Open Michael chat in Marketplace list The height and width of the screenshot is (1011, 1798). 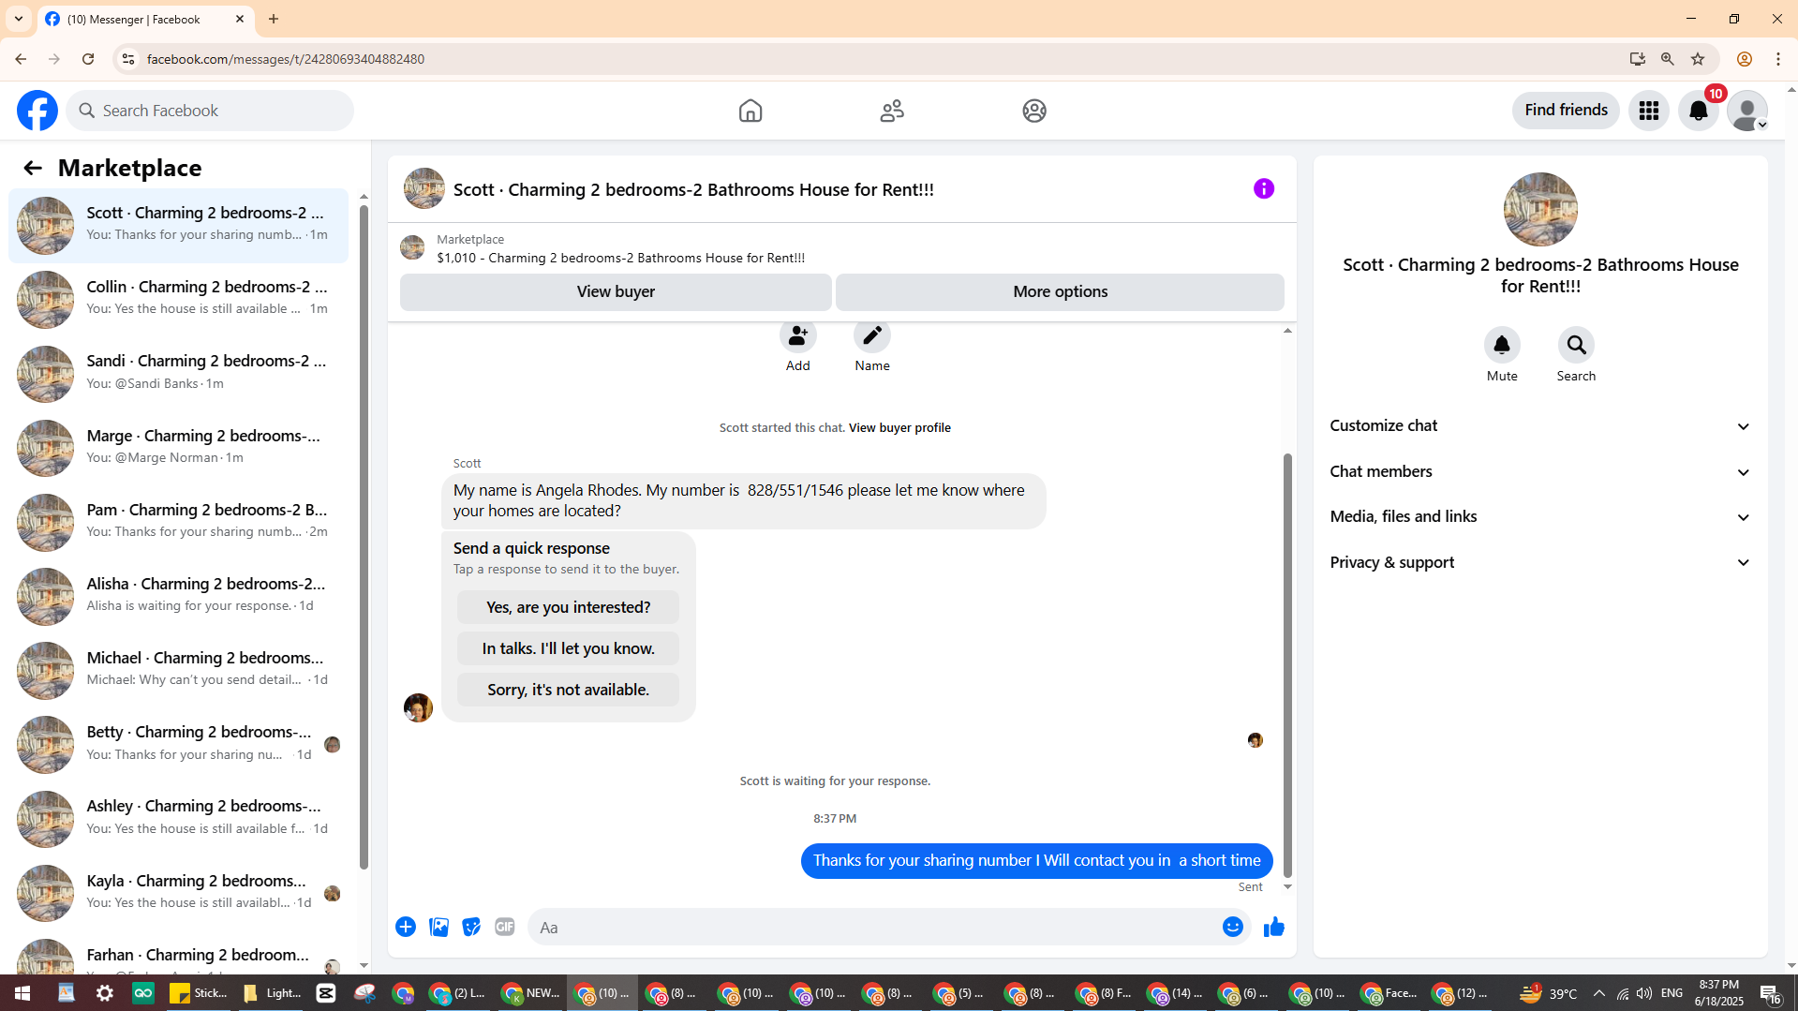coord(178,670)
